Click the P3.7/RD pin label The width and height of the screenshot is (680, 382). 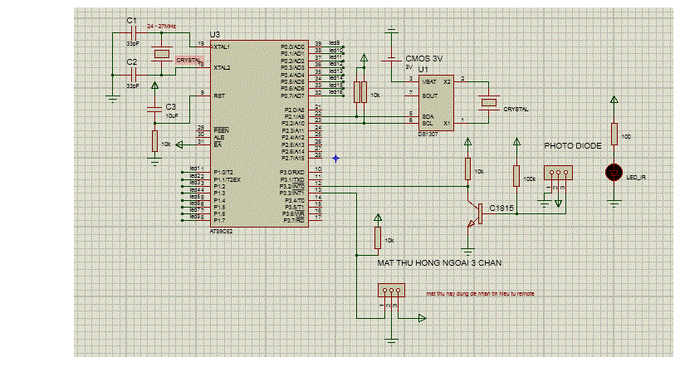(294, 221)
